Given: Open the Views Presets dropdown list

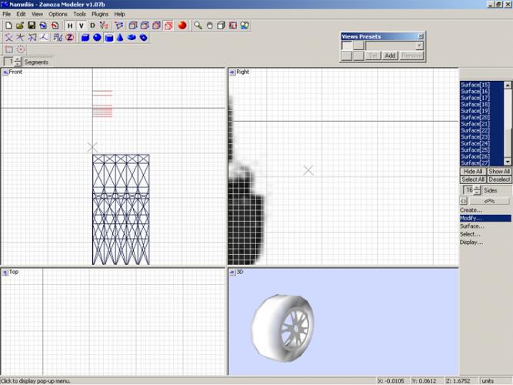Looking at the screenshot, I should click(x=419, y=46).
